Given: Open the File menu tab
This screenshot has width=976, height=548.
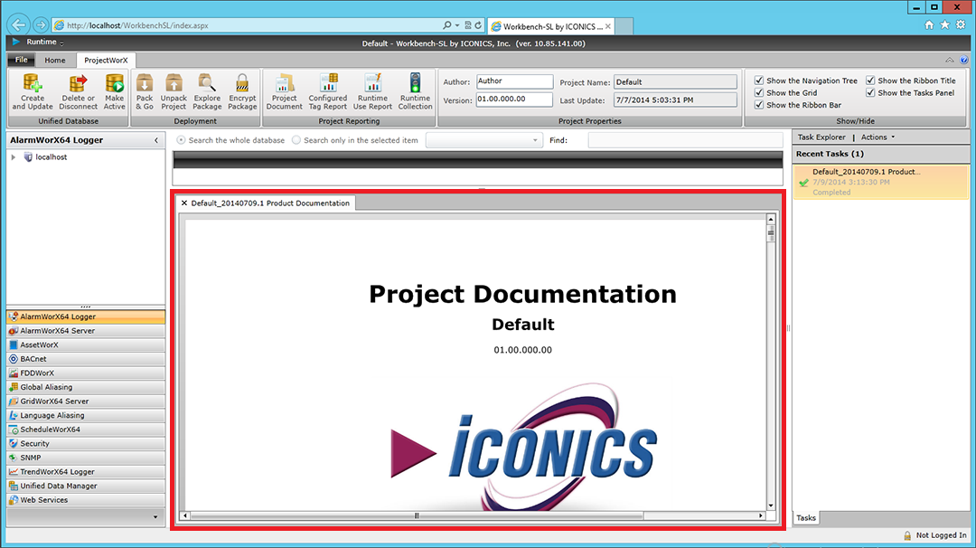Looking at the screenshot, I should coord(22,61).
